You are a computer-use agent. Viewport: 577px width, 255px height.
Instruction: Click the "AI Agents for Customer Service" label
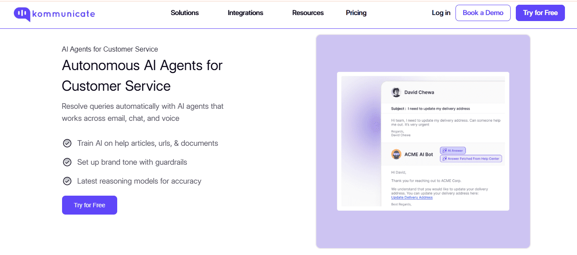tap(110, 49)
